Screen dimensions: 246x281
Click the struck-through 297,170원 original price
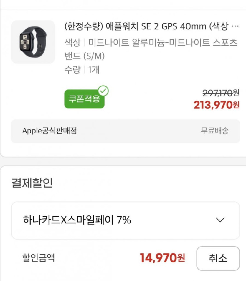pos(221,93)
